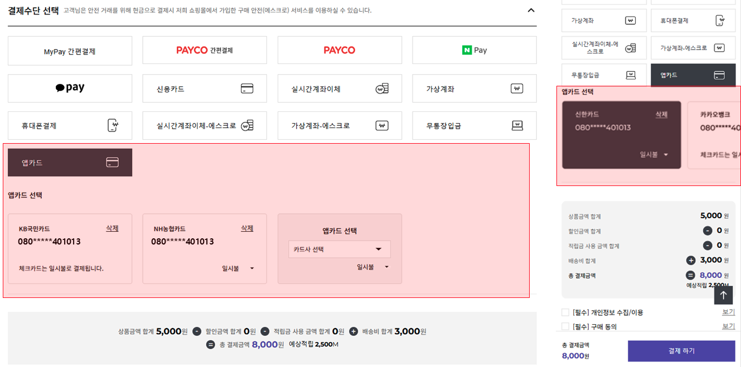Delete the NH농협카드 card with 삭제
Screen dimensions: 741x367
(247, 228)
